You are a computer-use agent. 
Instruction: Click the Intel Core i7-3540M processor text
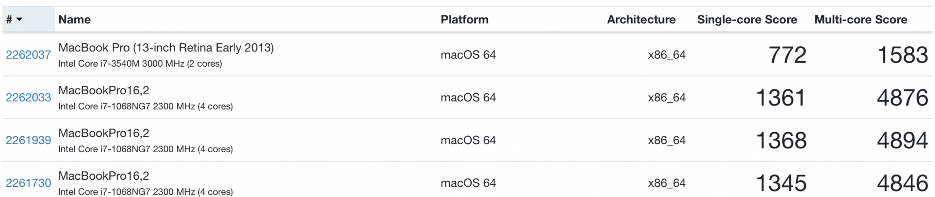coord(140,63)
